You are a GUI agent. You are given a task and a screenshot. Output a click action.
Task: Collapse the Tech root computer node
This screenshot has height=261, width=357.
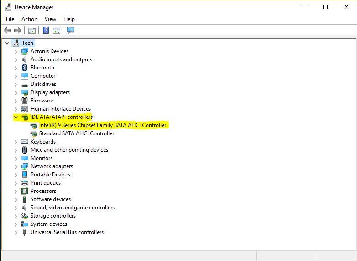pos(7,43)
